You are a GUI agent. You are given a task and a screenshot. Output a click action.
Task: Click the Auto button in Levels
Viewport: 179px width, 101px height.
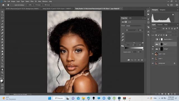tap(140, 30)
